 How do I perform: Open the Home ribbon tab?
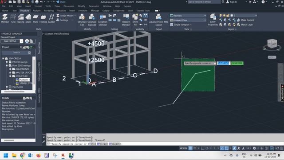tap(5, 11)
